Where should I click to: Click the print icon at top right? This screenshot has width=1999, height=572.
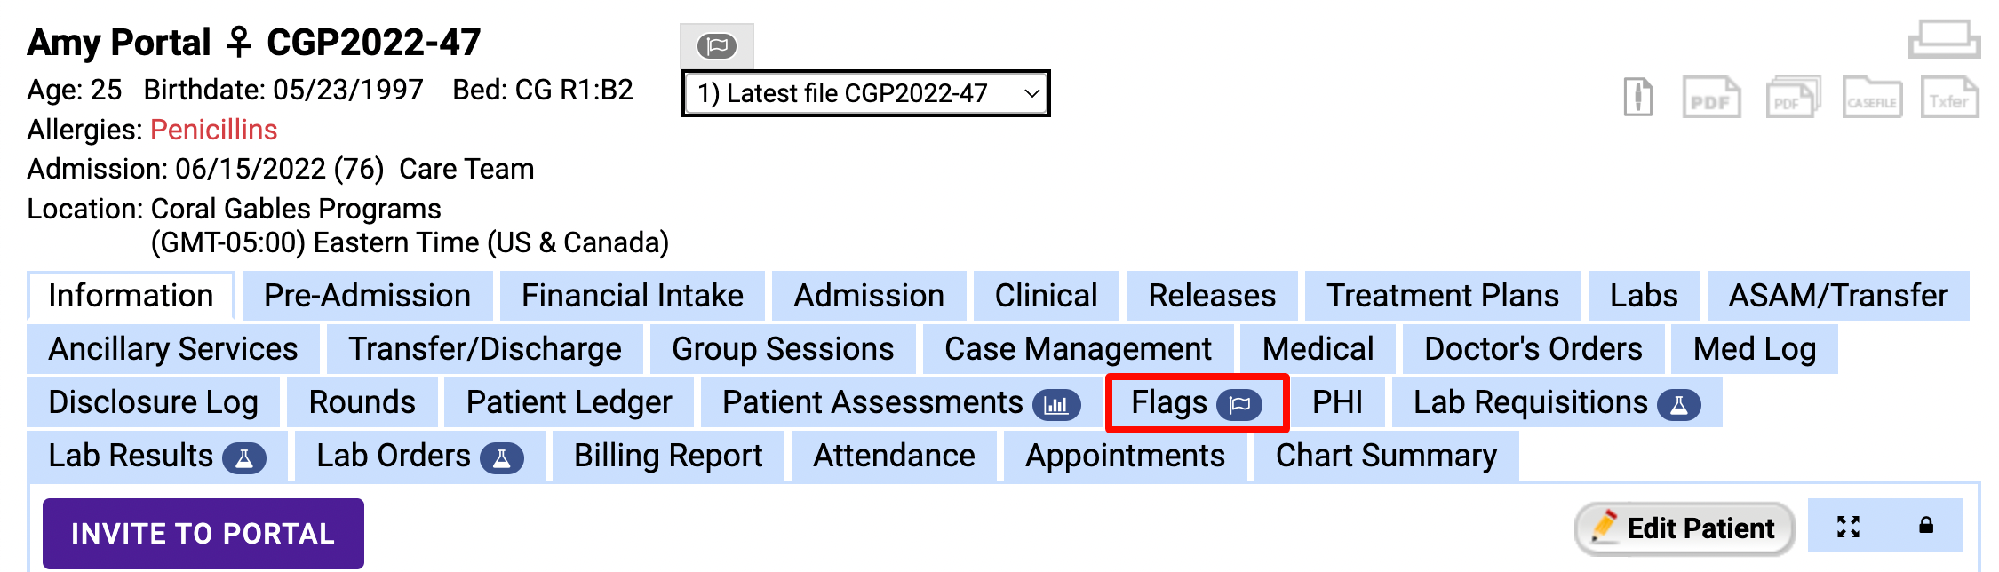(x=1947, y=37)
